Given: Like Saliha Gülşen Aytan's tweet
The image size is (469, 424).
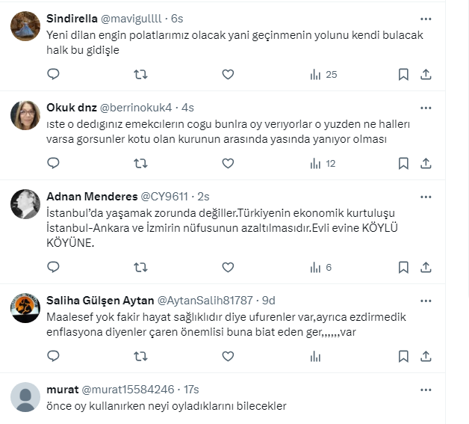Looking at the screenshot, I should click(x=228, y=357).
